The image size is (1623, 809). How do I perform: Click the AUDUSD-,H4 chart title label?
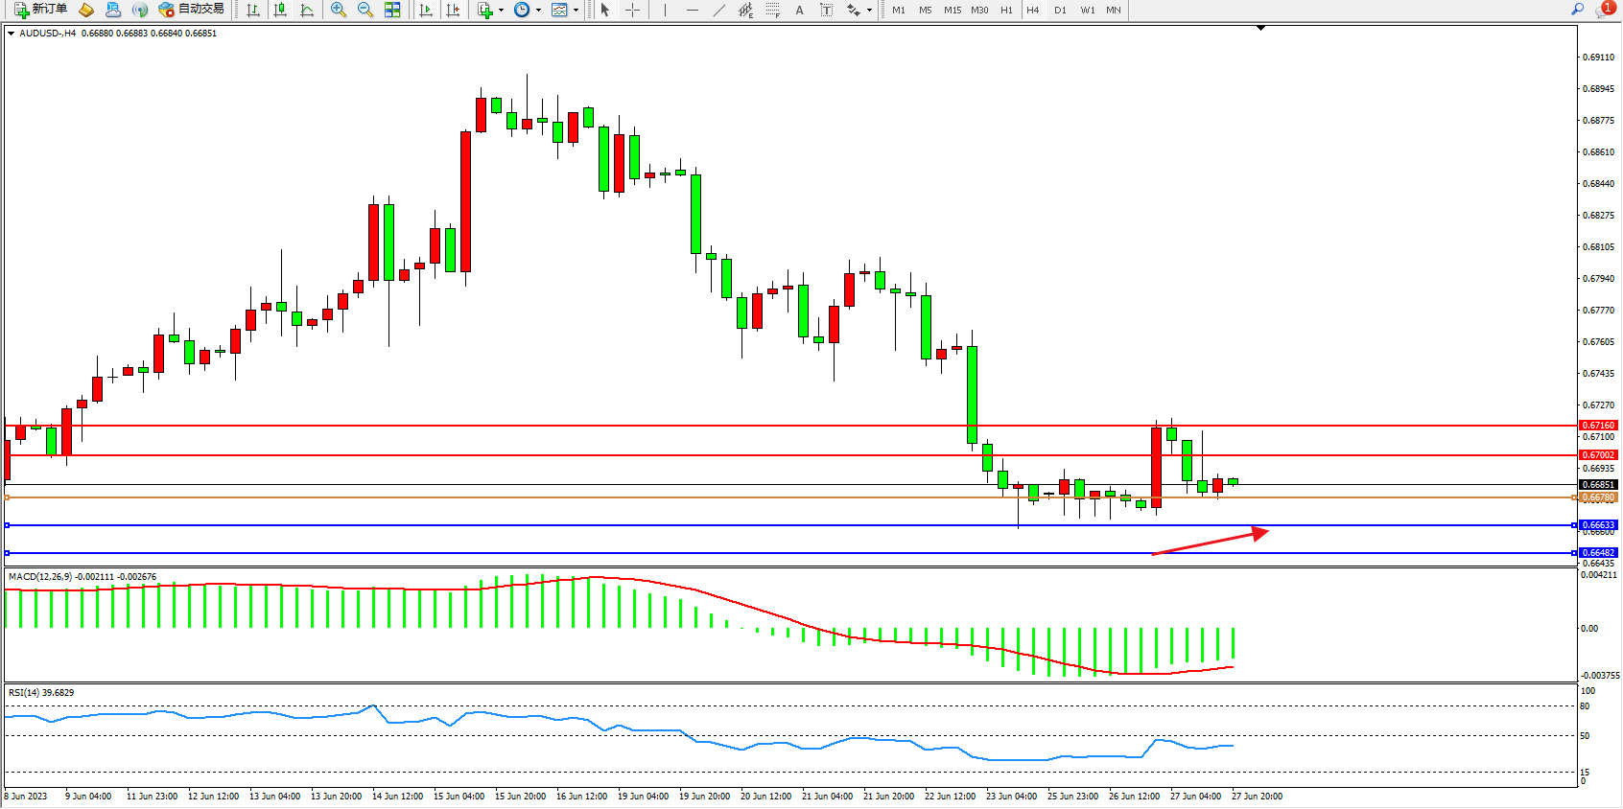(48, 34)
